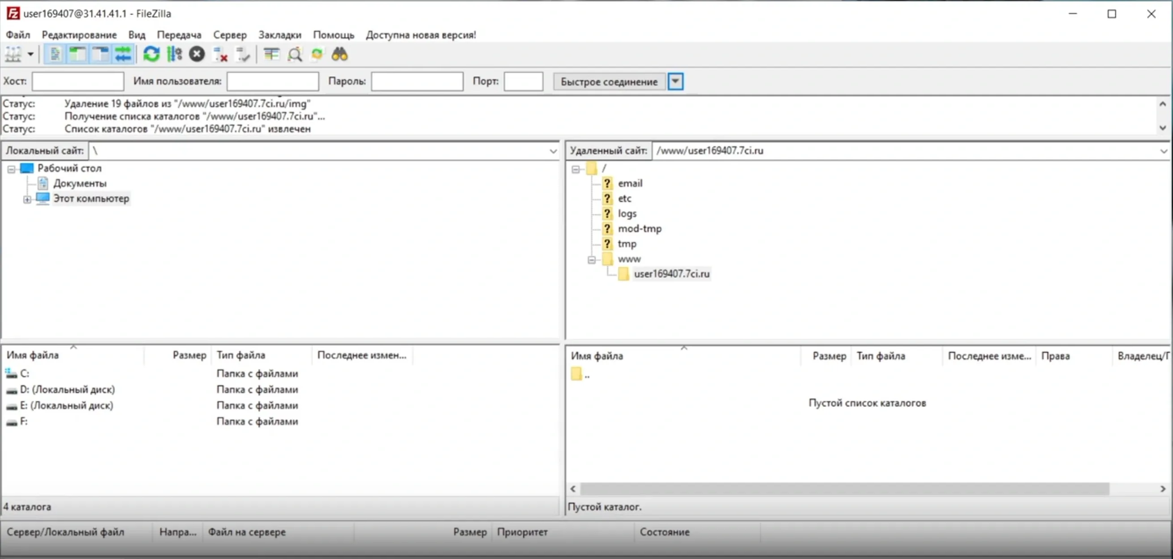Sort remote files by Последнее изменение column
1173x559 pixels.
989,356
